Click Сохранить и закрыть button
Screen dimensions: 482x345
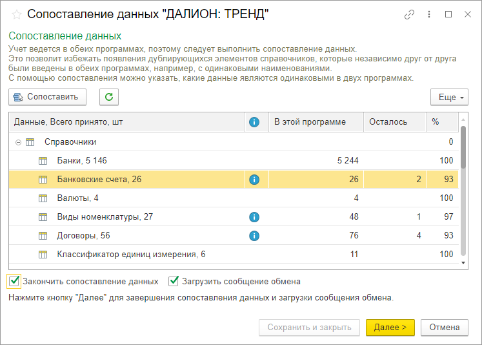coord(309,327)
